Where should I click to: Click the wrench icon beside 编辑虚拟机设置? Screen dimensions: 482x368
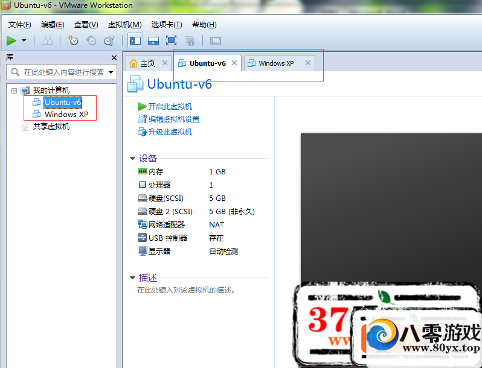tap(143, 119)
